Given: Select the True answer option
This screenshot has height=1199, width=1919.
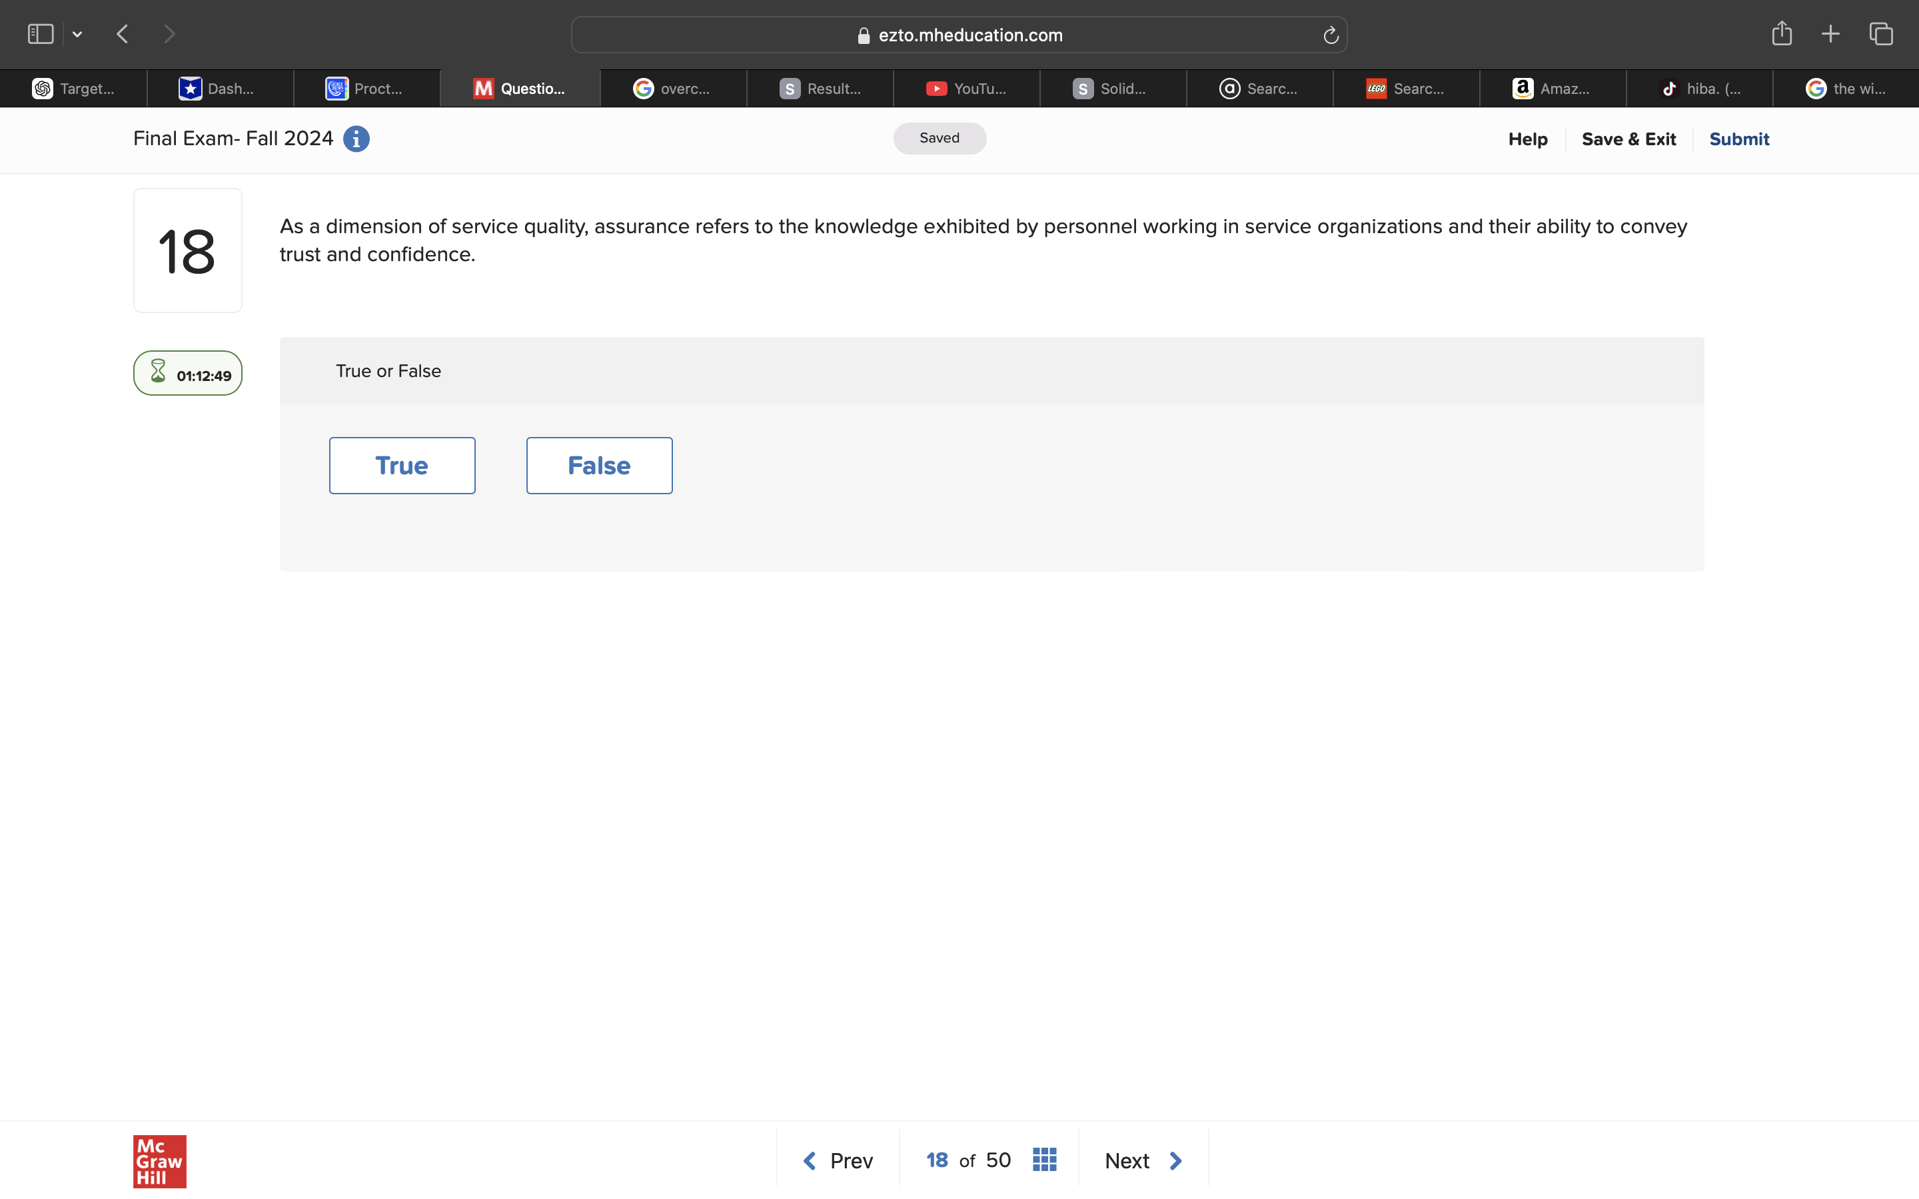Looking at the screenshot, I should (x=402, y=465).
